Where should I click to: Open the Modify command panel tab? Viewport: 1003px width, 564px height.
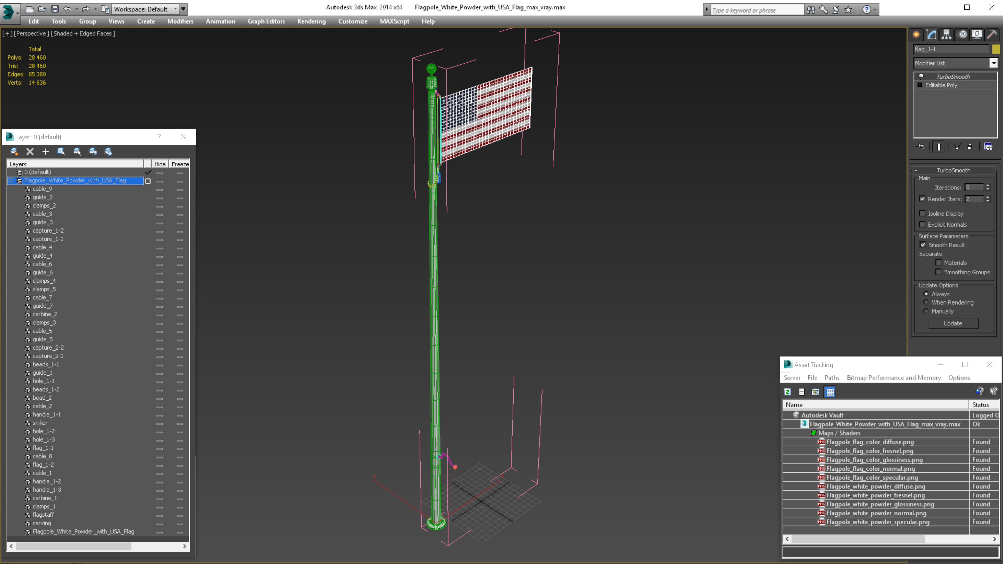pyautogui.click(x=931, y=35)
